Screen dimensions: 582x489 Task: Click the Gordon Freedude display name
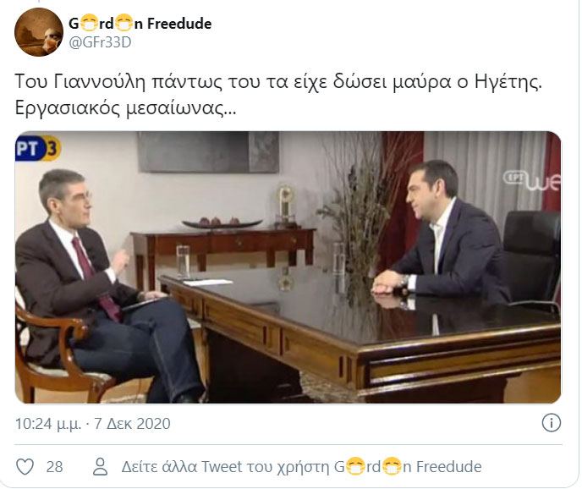coord(140,24)
